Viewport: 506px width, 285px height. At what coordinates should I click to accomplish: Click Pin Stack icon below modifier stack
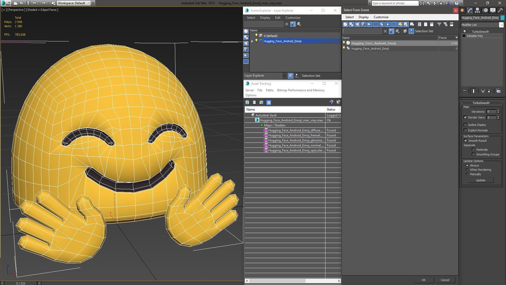464,91
